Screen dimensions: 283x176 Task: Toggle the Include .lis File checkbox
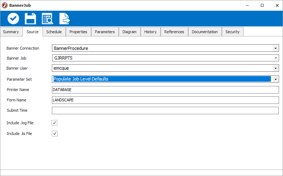[x=55, y=134]
